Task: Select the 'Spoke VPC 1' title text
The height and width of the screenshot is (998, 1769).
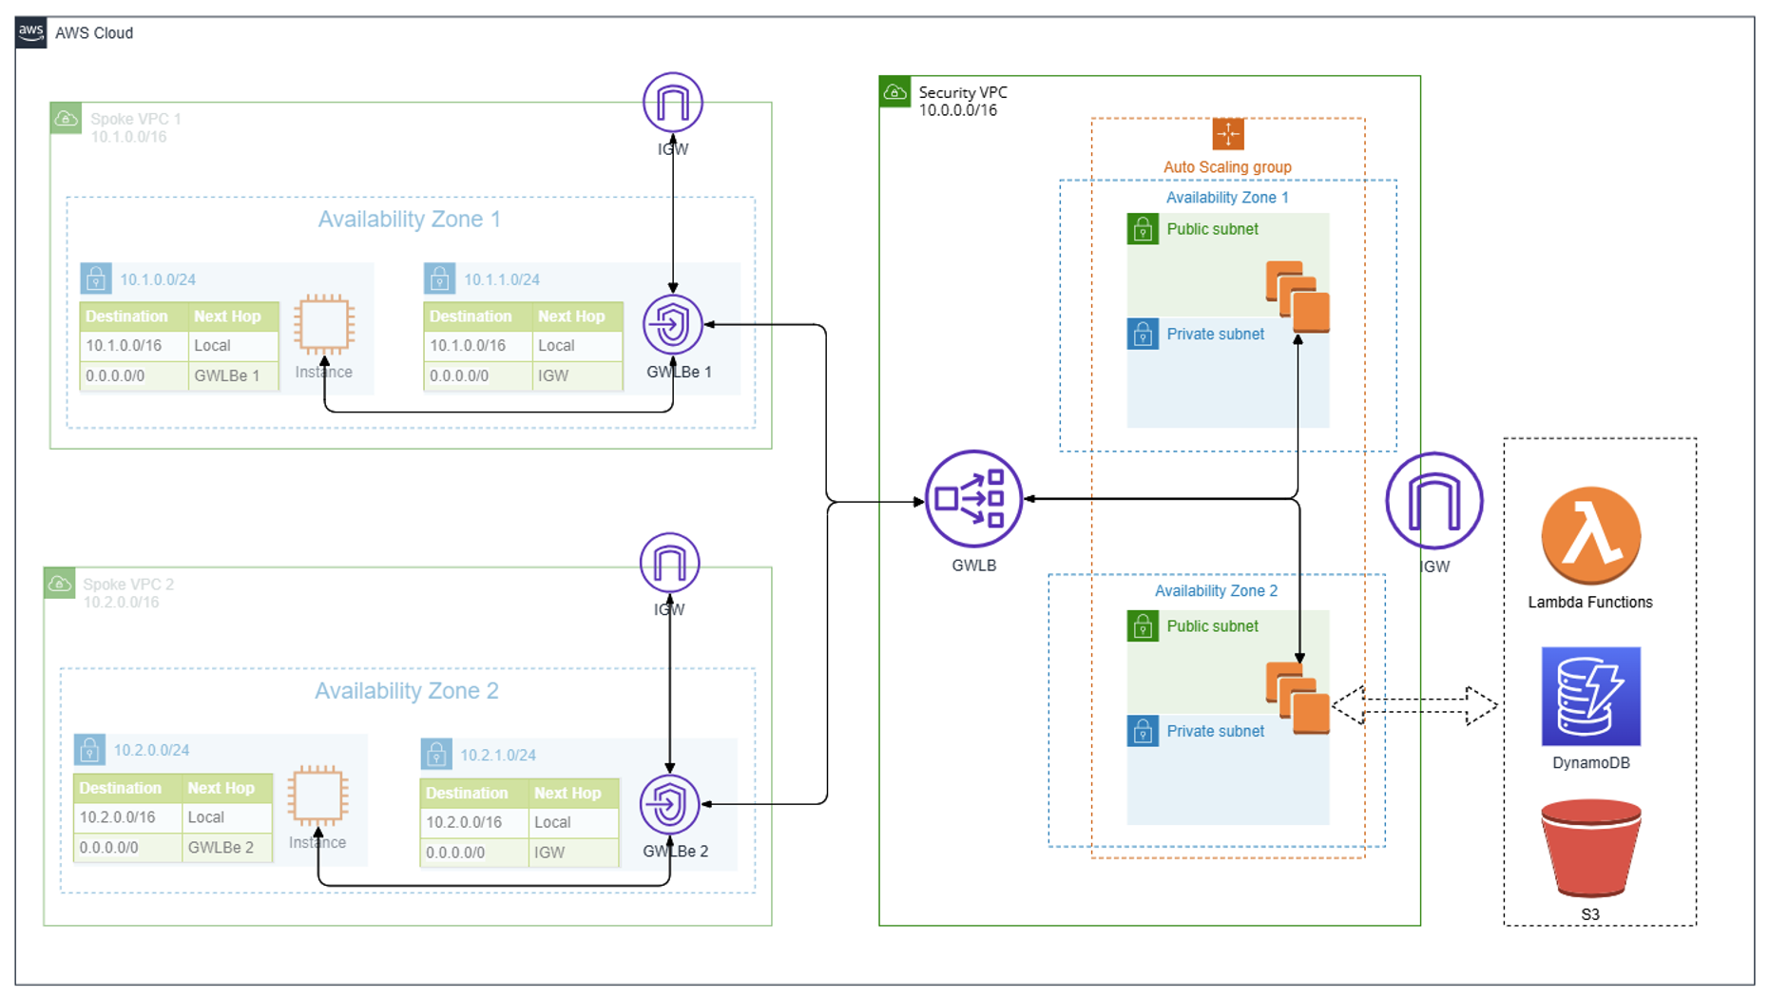Action: click(136, 119)
